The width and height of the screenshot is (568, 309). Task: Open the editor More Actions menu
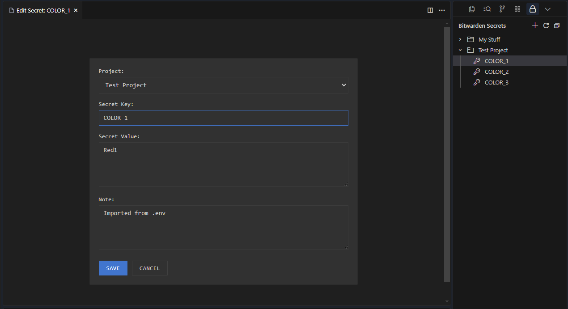tap(442, 10)
